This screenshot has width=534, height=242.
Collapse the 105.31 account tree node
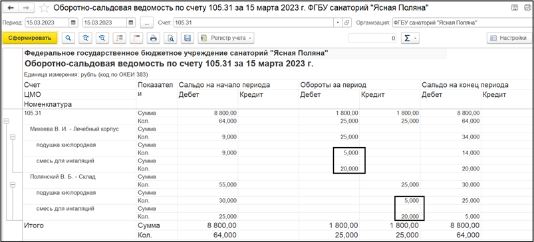[7, 121]
